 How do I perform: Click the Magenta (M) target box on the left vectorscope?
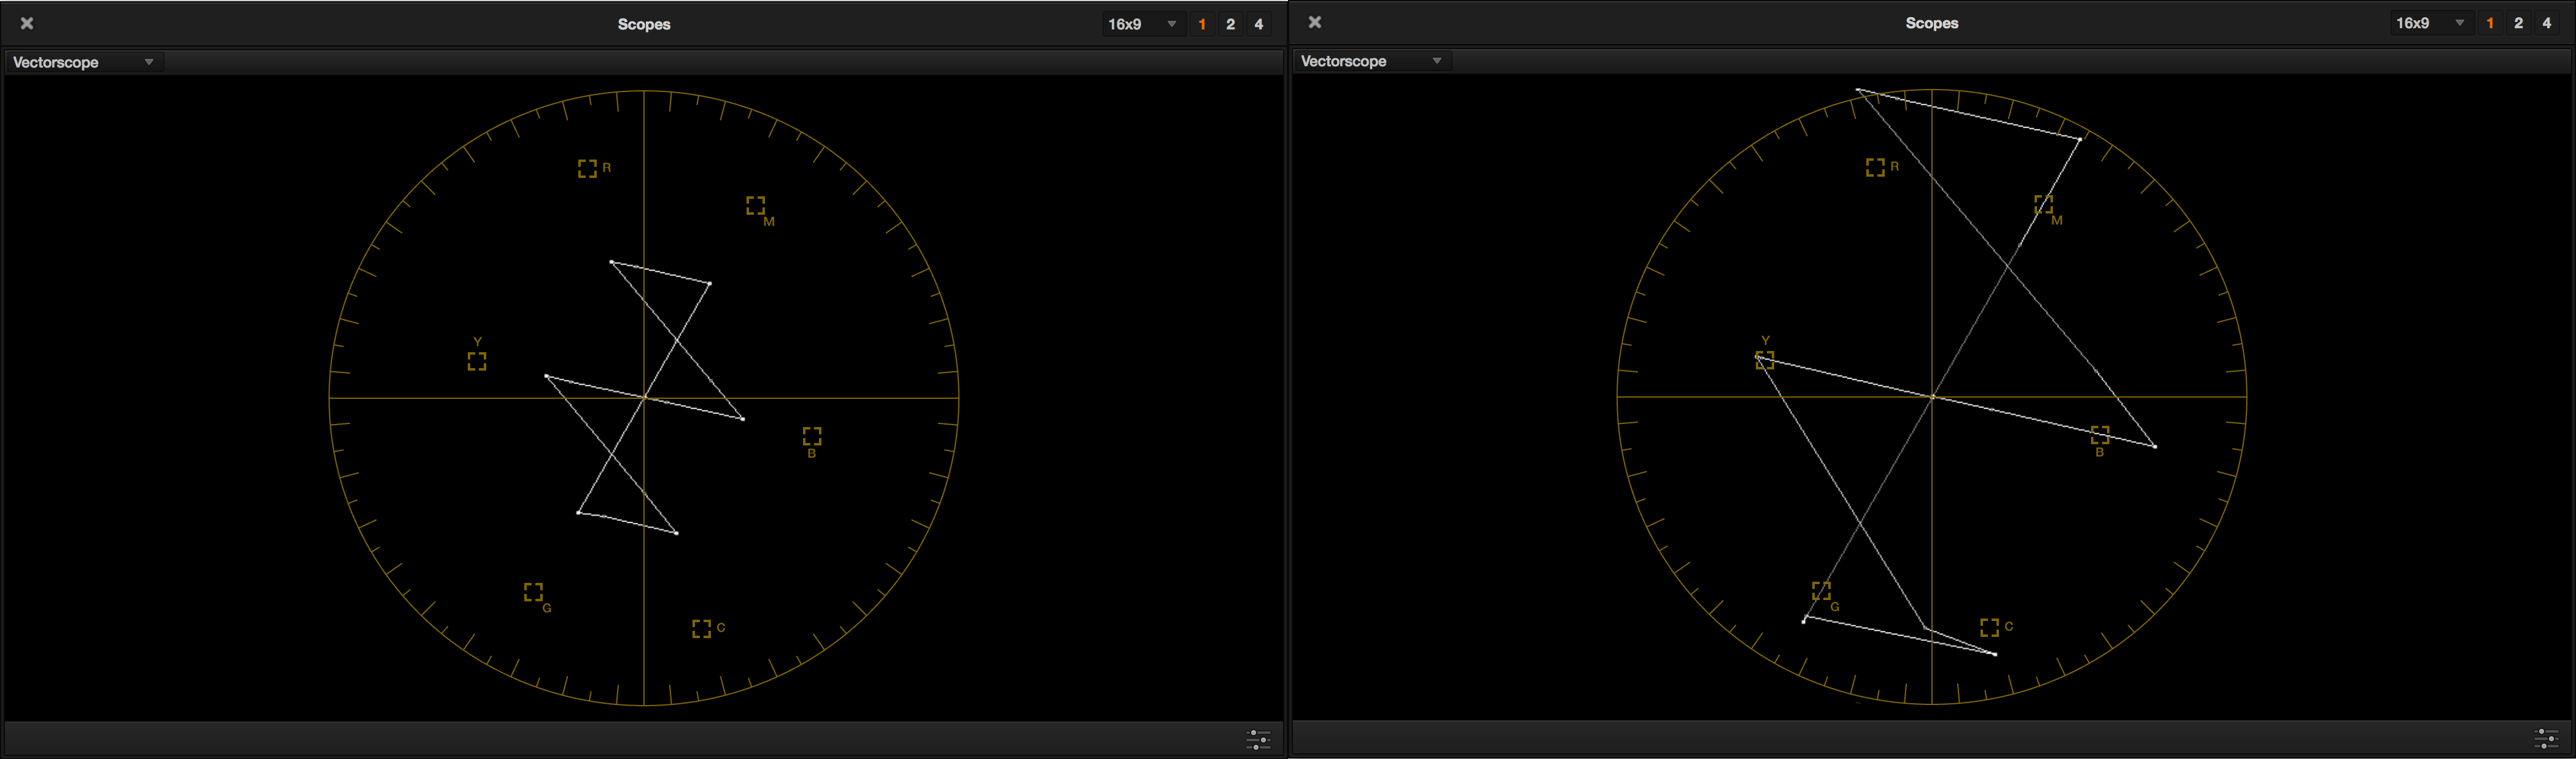coord(757,207)
